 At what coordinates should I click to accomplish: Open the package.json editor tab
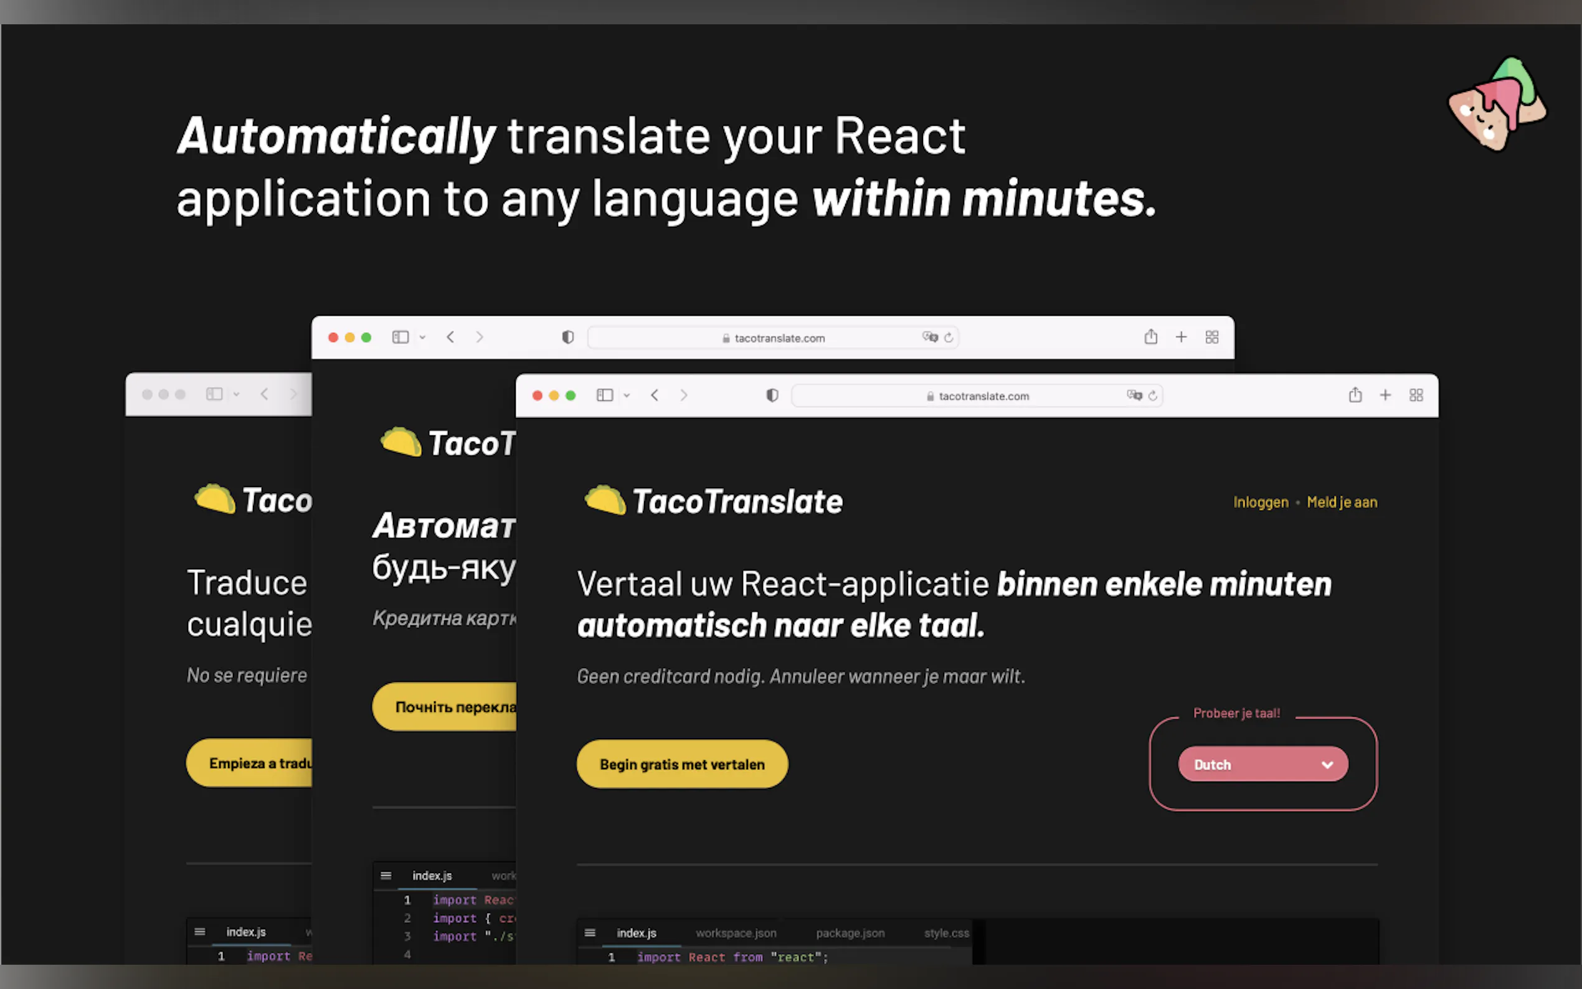850,933
